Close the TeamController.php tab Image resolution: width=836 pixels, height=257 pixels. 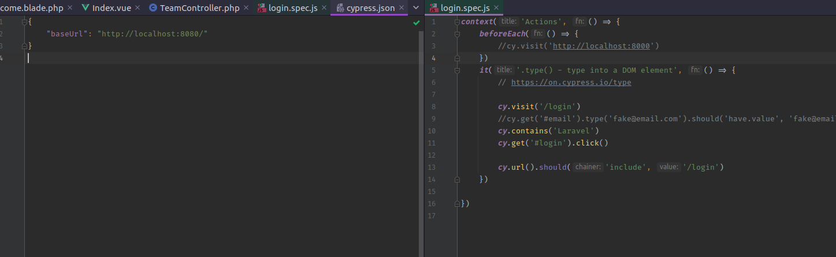pos(246,8)
